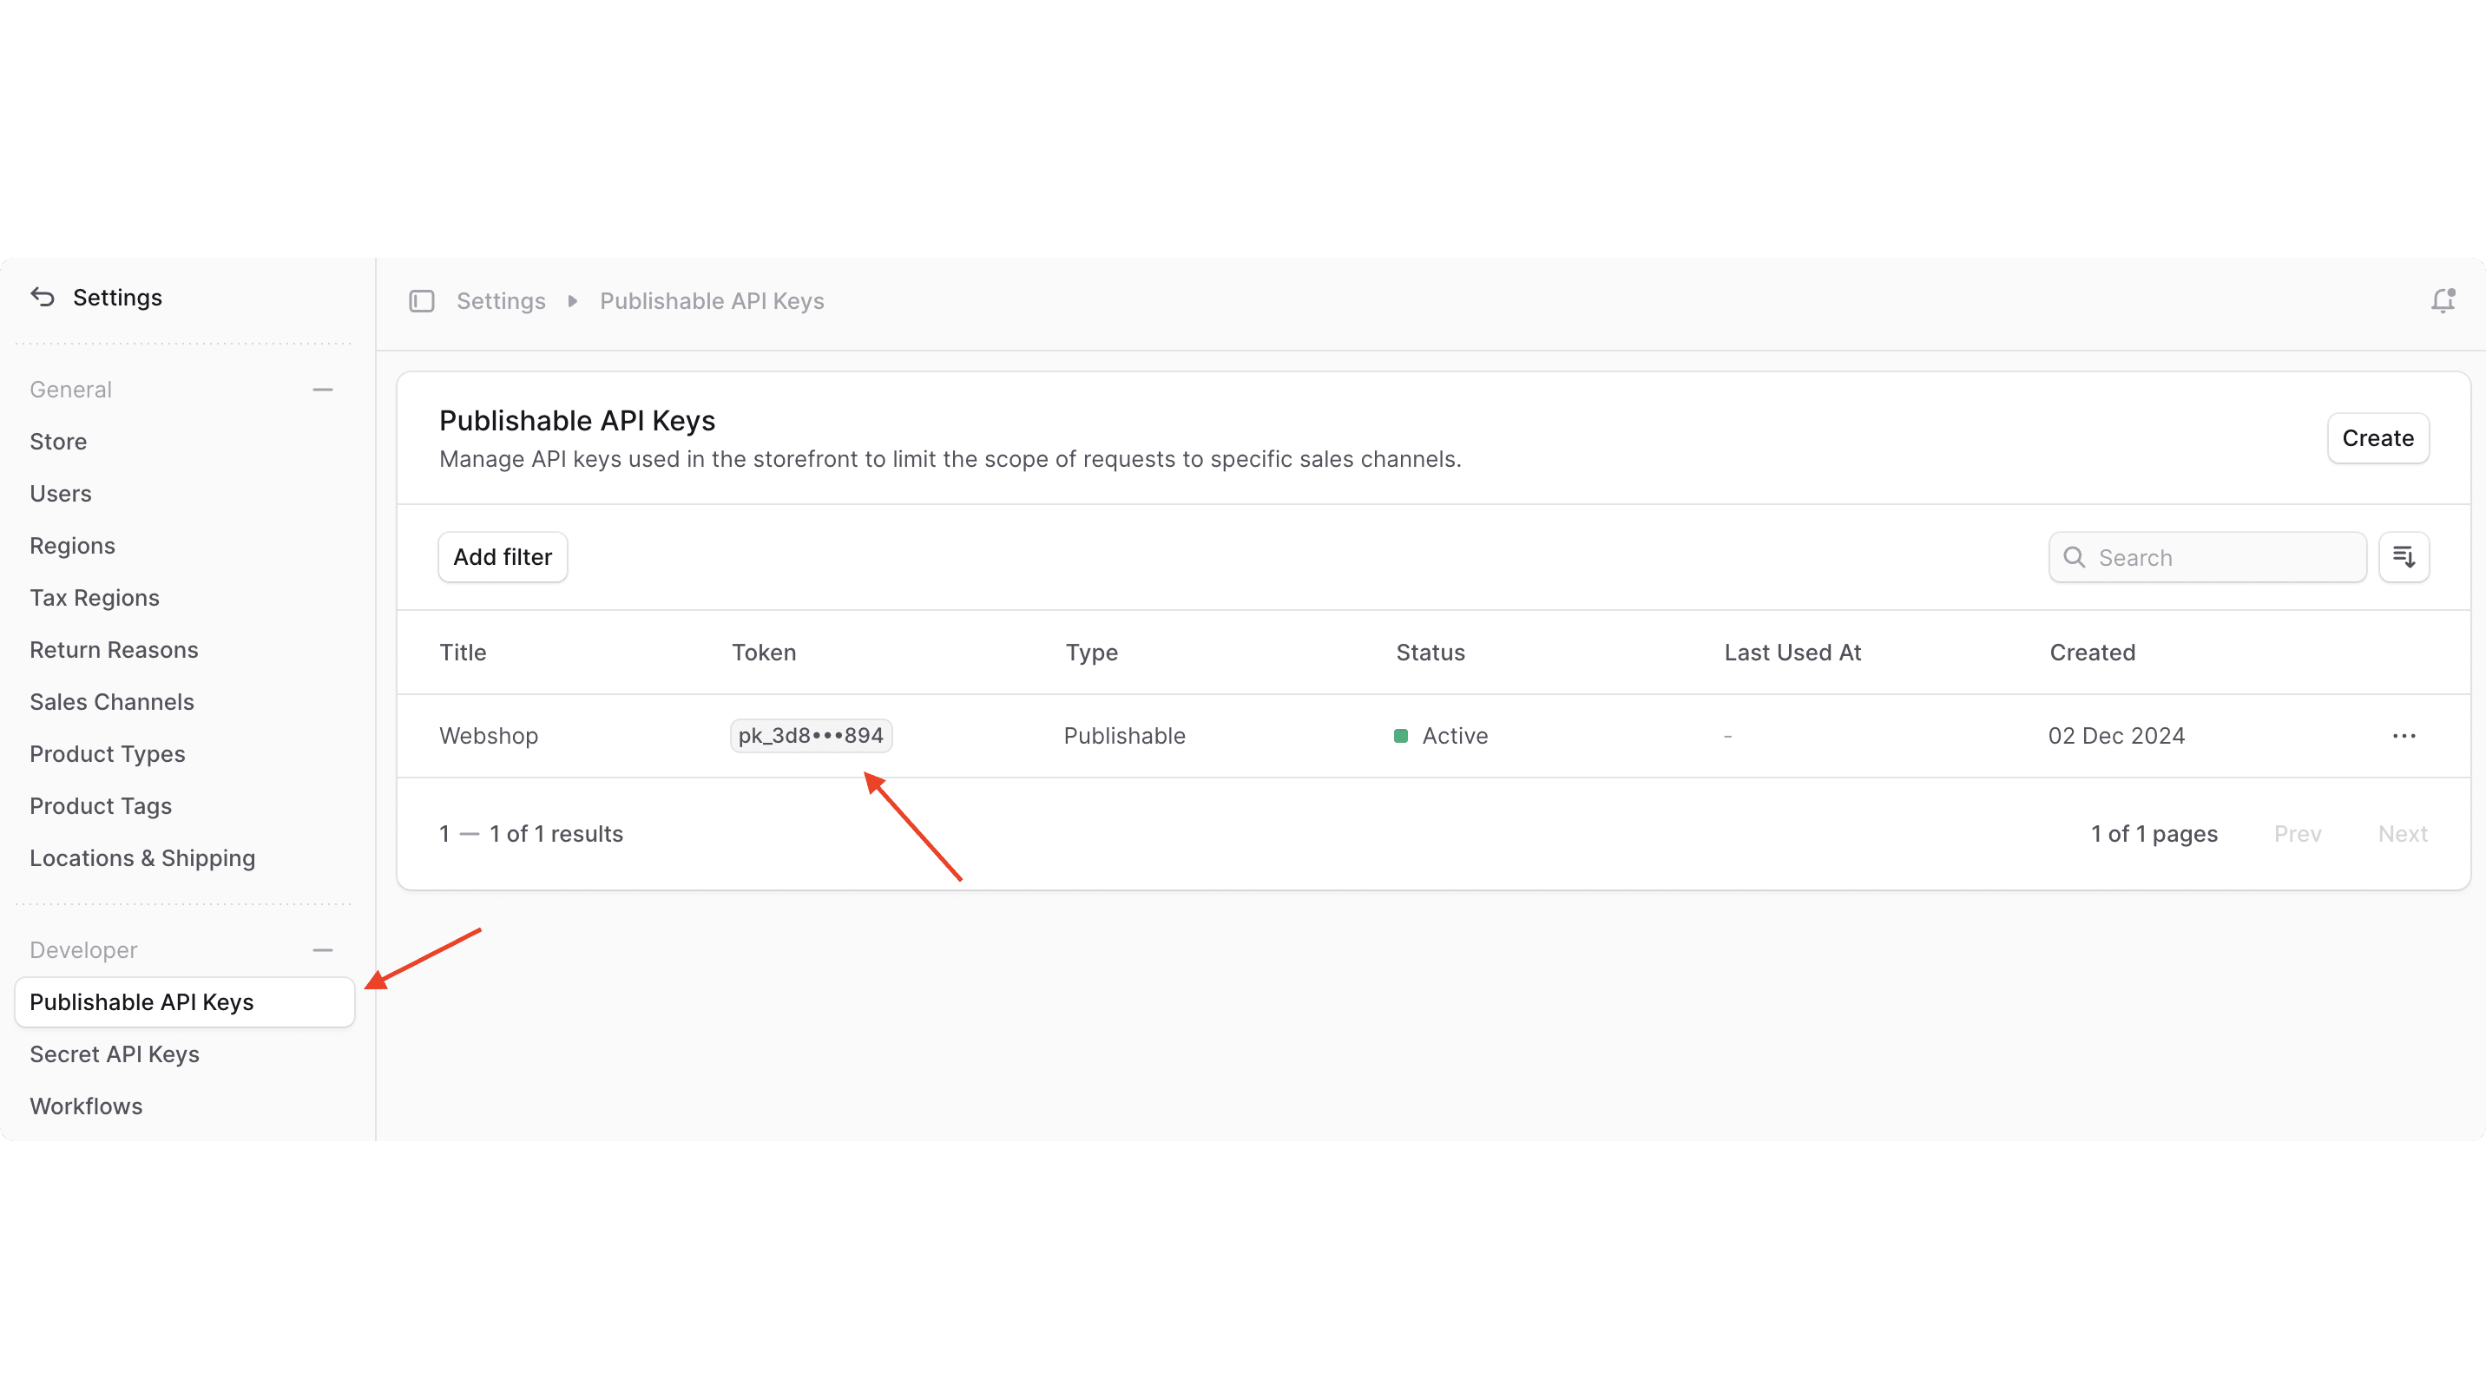Image resolution: width=2486 pixels, height=1398 pixels.
Task: Open the notification bell
Action: 2442,300
